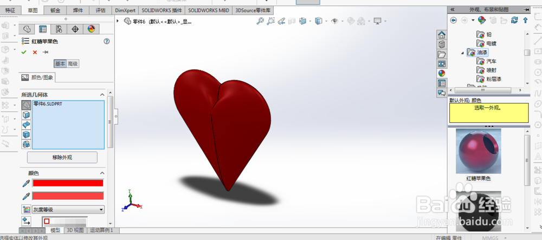The image size is (542, 240).
Task: Go back in appearances browser
Action: (454, 21)
